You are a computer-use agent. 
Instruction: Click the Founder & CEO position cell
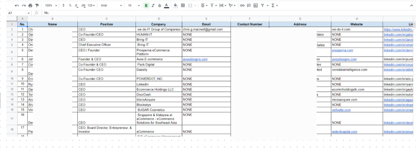[107, 59]
